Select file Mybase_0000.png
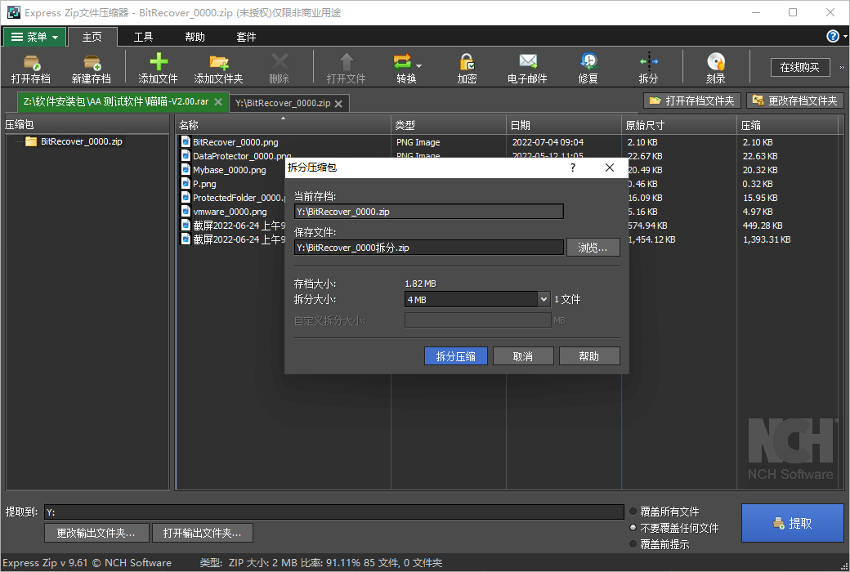The height and width of the screenshot is (572, 850). [x=230, y=170]
